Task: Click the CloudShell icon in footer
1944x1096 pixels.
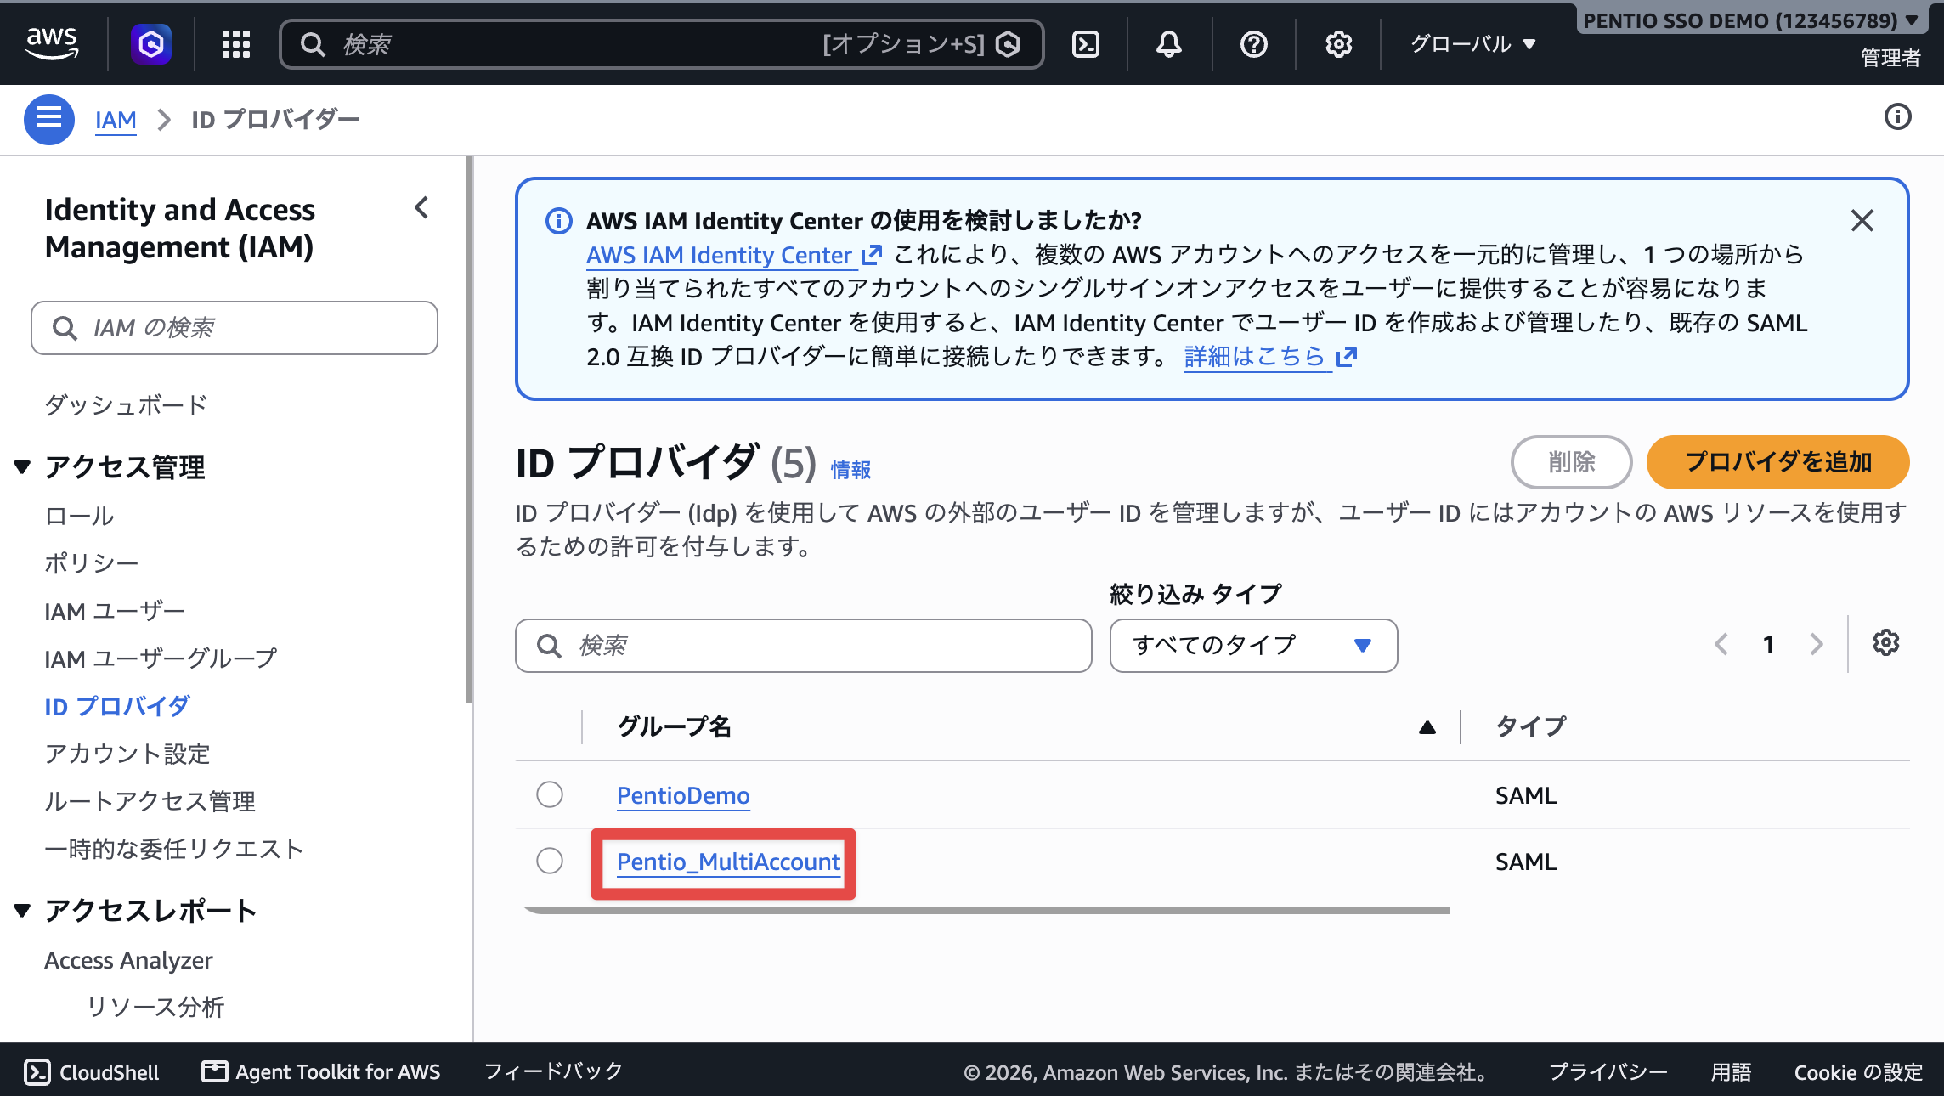Action: (37, 1072)
